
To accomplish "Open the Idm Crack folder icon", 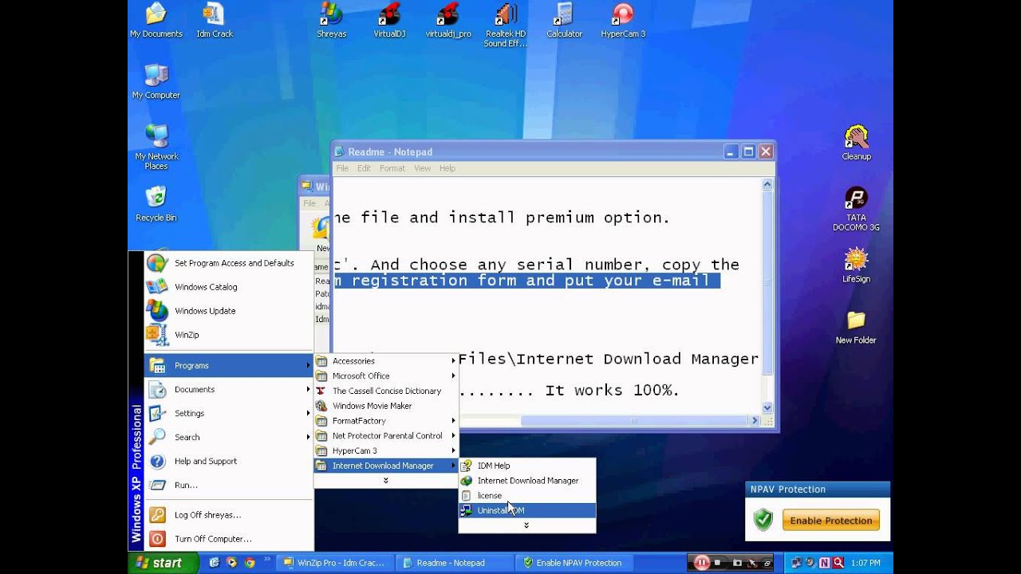I will [215, 21].
